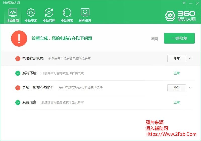Image resolution: width=201 pixels, height=141 pixels.
Task: Click 修复 for 电脑驱动状态
Action: click(x=177, y=59)
